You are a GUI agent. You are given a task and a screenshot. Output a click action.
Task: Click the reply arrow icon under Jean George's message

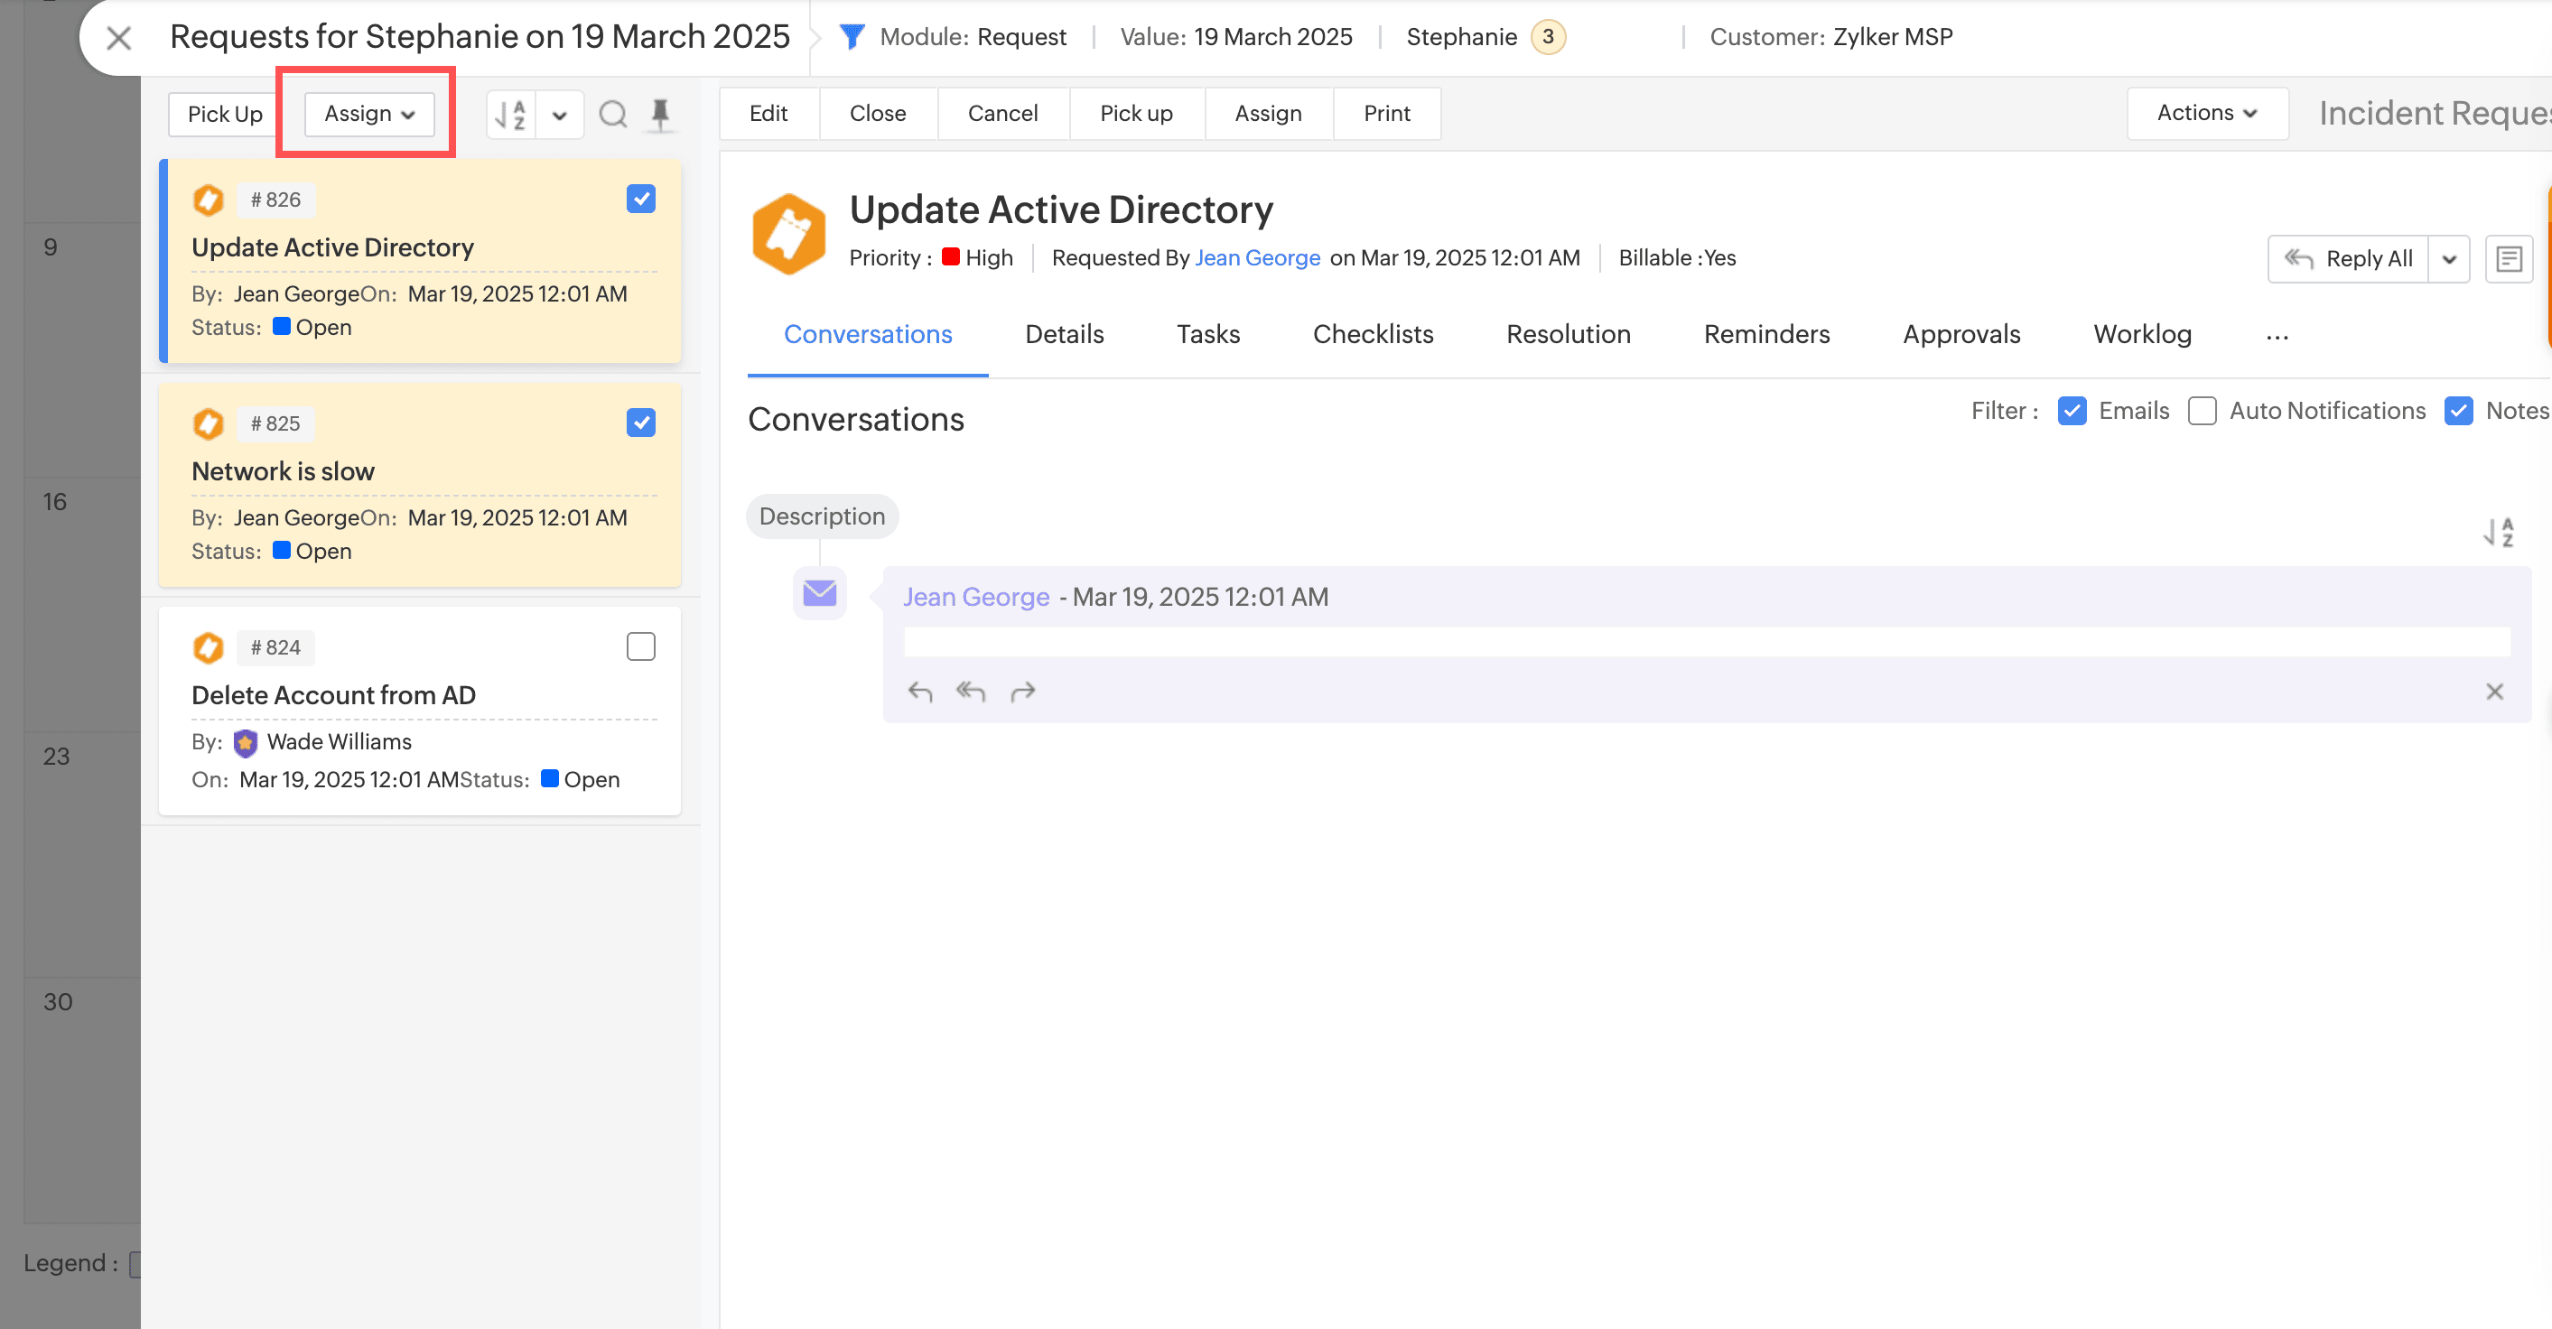click(x=919, y=692)
